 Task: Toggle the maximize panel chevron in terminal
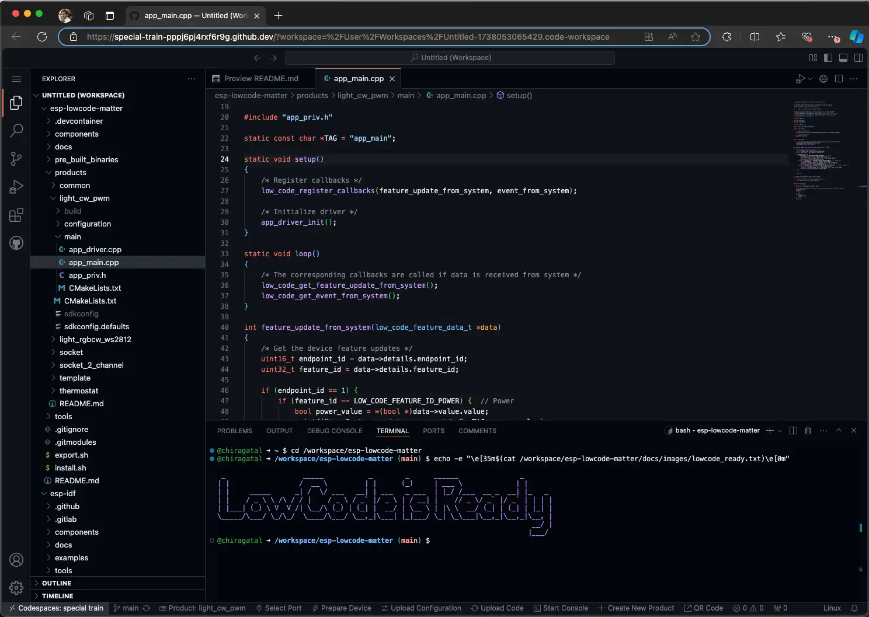click(839, 430)
